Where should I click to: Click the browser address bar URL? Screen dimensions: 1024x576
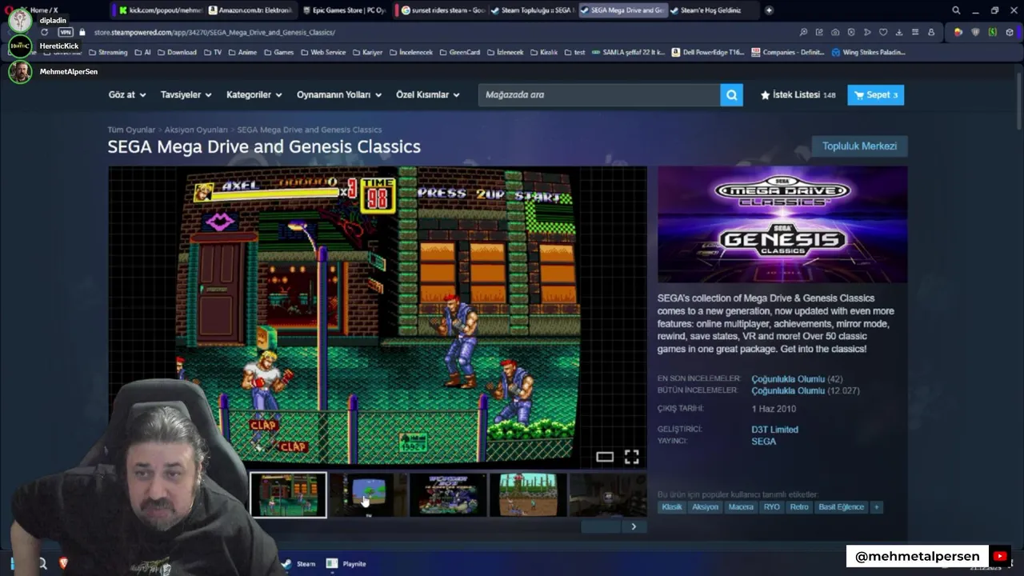214,32
